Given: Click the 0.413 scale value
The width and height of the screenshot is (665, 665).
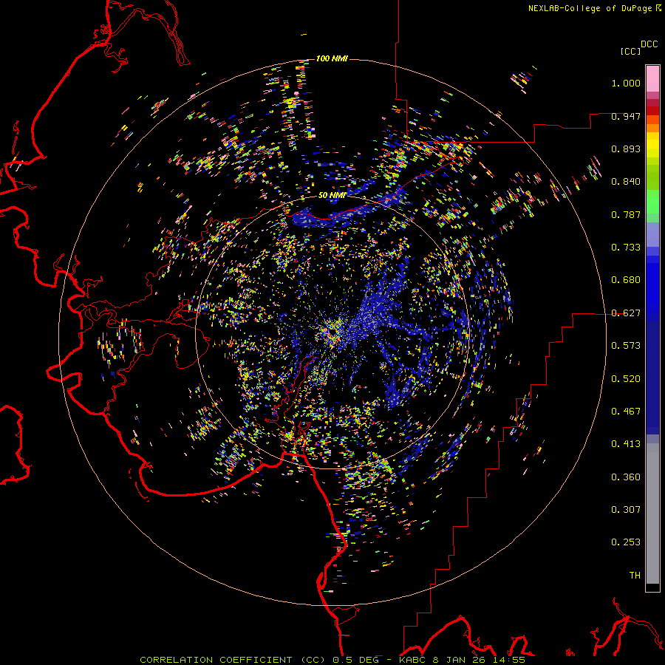Looking at the screenshot, I should (x=626, y=444).
